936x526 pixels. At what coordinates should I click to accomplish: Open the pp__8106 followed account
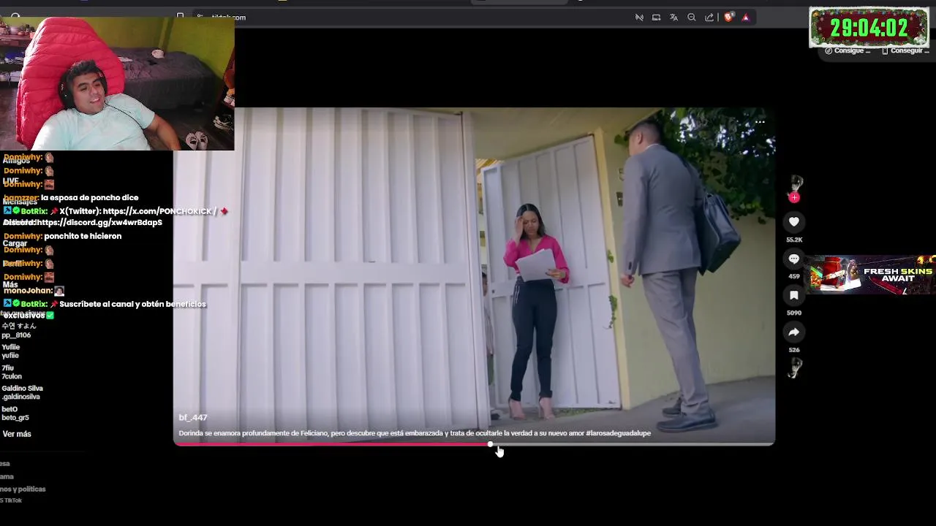coord(18,330)
